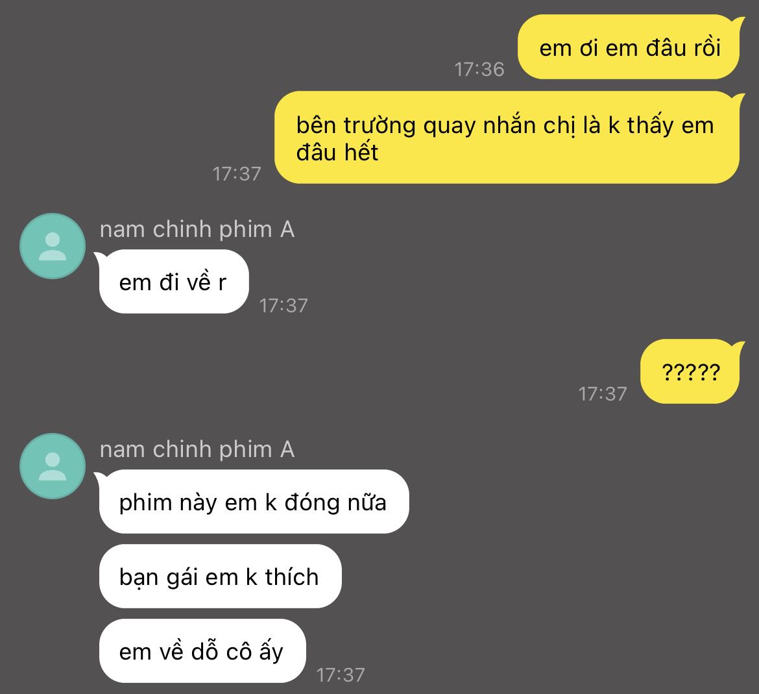Select the 'em ơi em đâu rồi' message
The image size is (759, 694).
630,47
